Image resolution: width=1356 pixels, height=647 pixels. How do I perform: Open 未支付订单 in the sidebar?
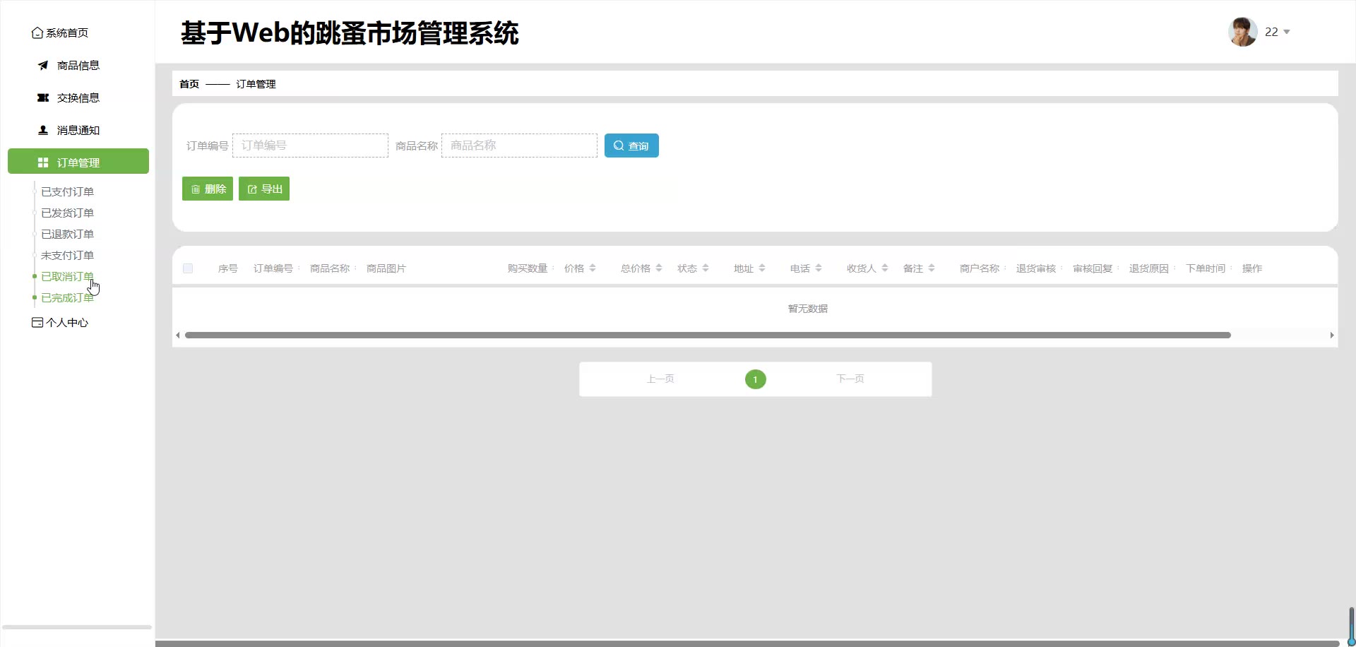(x=68, y=256)
